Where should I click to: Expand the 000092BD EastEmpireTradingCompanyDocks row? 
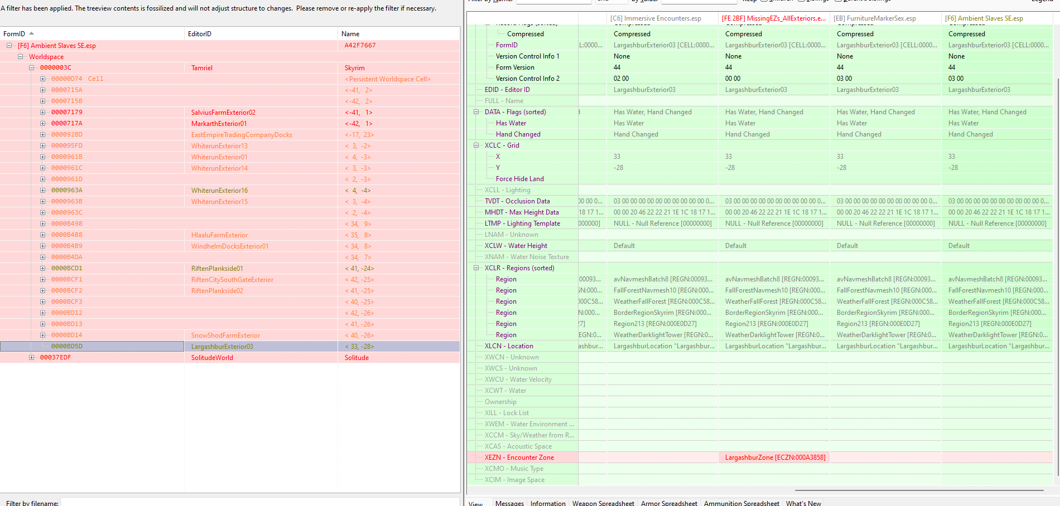coord(42,135)
